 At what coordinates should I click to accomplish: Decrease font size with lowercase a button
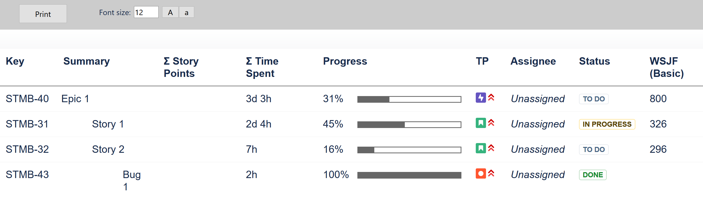187,13
